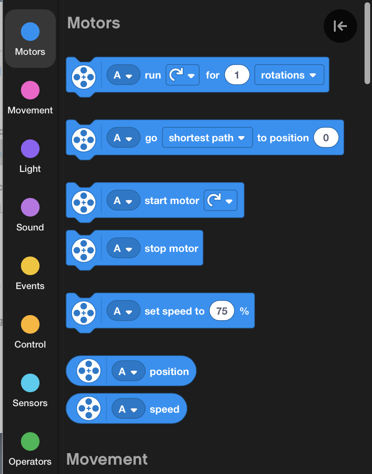Click the motor icon on position reporter block

click(89, 372)
